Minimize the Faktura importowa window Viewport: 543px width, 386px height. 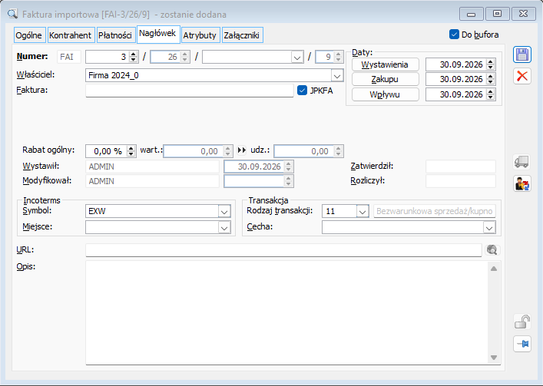(x=471, y=14)
